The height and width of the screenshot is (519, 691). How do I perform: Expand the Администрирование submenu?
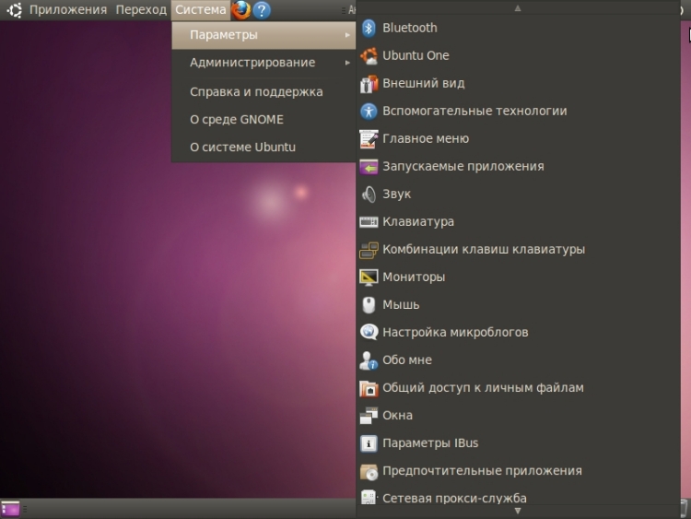pos(347,63)
